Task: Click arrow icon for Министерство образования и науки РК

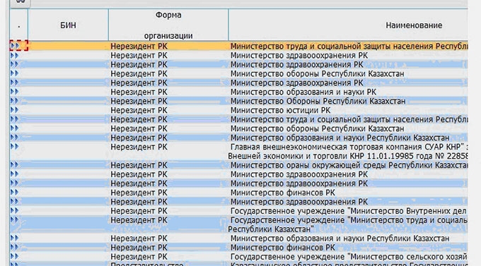Action: (14, 92)
